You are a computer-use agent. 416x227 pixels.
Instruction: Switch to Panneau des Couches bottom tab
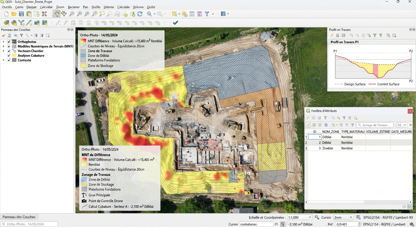[19, 217]
